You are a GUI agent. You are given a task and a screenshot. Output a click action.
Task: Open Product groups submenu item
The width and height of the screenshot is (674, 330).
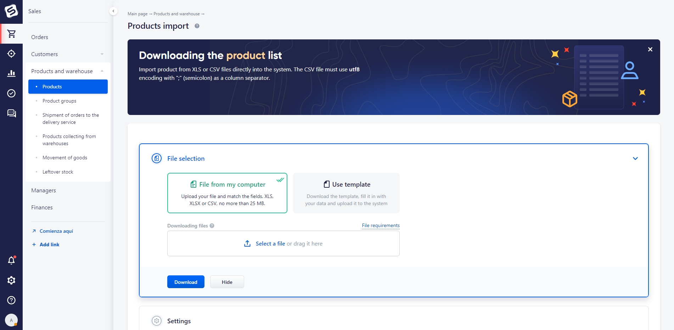pos(60,101)
